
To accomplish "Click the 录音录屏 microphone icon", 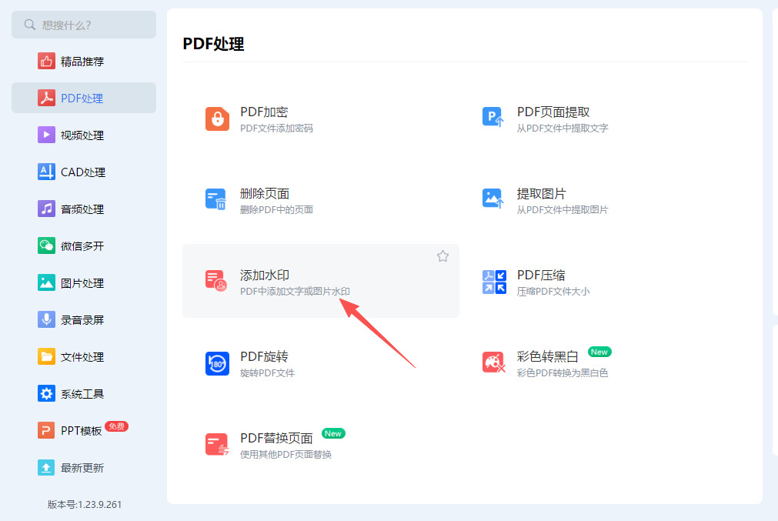I will coord(46,319).
